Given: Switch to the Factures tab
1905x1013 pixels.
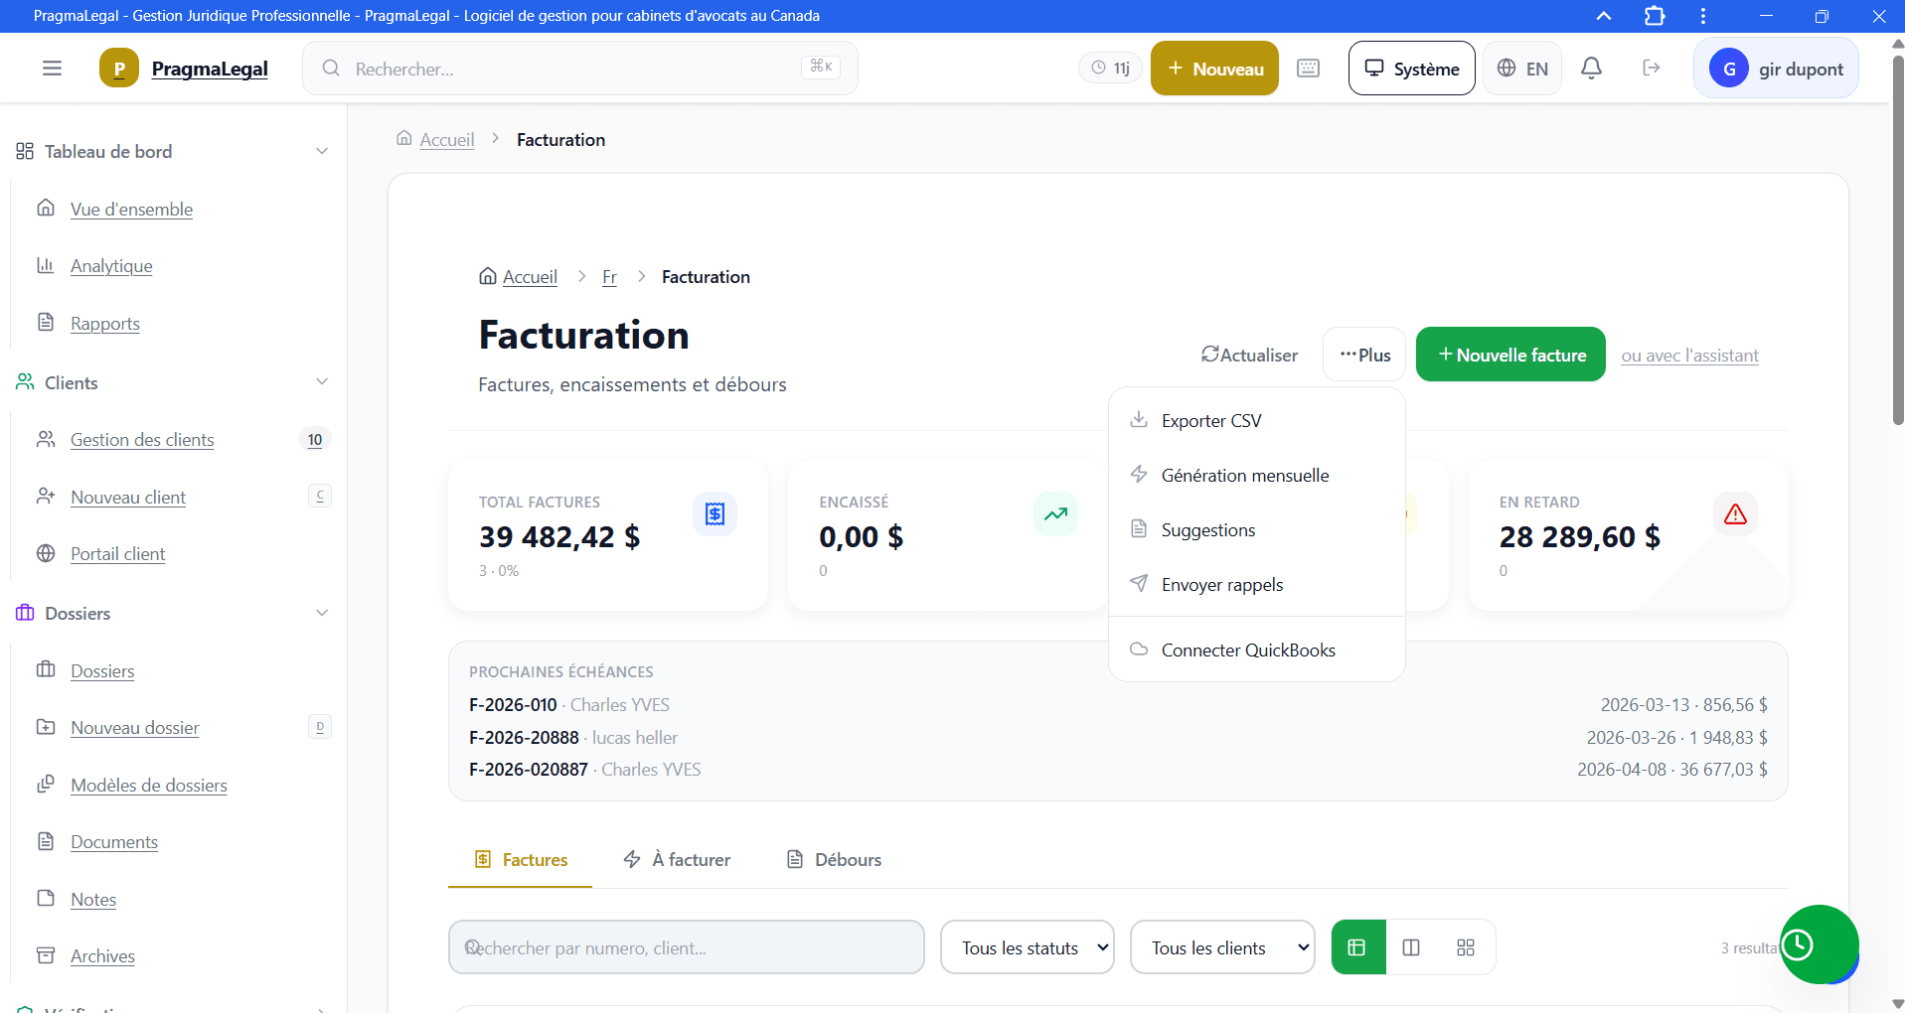Looking at the screenshot, I should [x=521, y=860].
